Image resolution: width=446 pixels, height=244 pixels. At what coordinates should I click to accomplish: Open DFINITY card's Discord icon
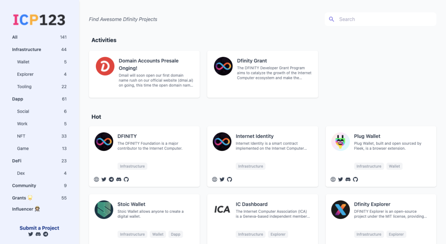[x=119, y=179]
